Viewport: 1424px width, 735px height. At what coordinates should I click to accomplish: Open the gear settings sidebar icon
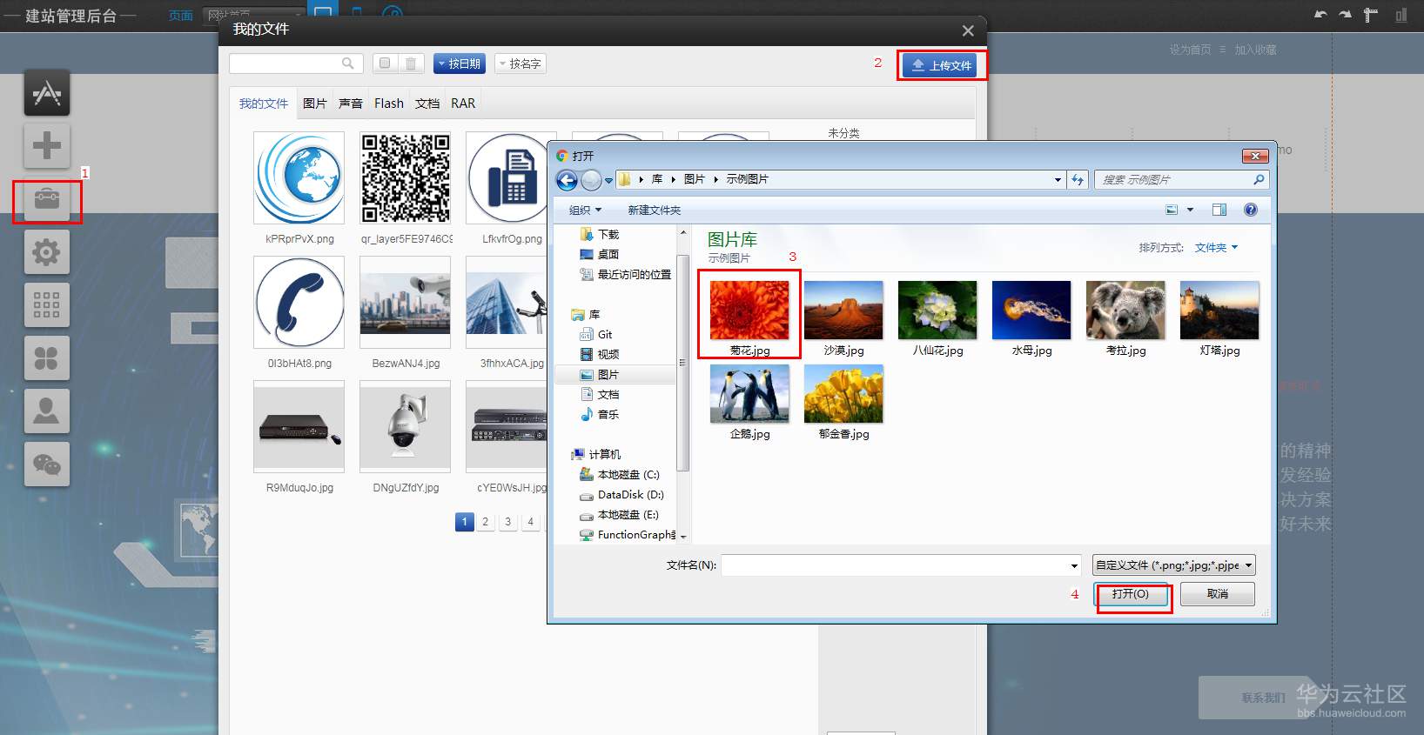coord(47,252)
